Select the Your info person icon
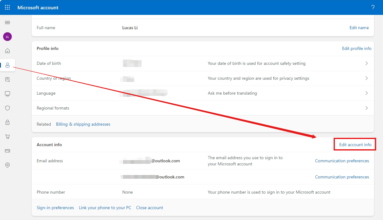This screenshot has width=383, height=220. (7, 65)
